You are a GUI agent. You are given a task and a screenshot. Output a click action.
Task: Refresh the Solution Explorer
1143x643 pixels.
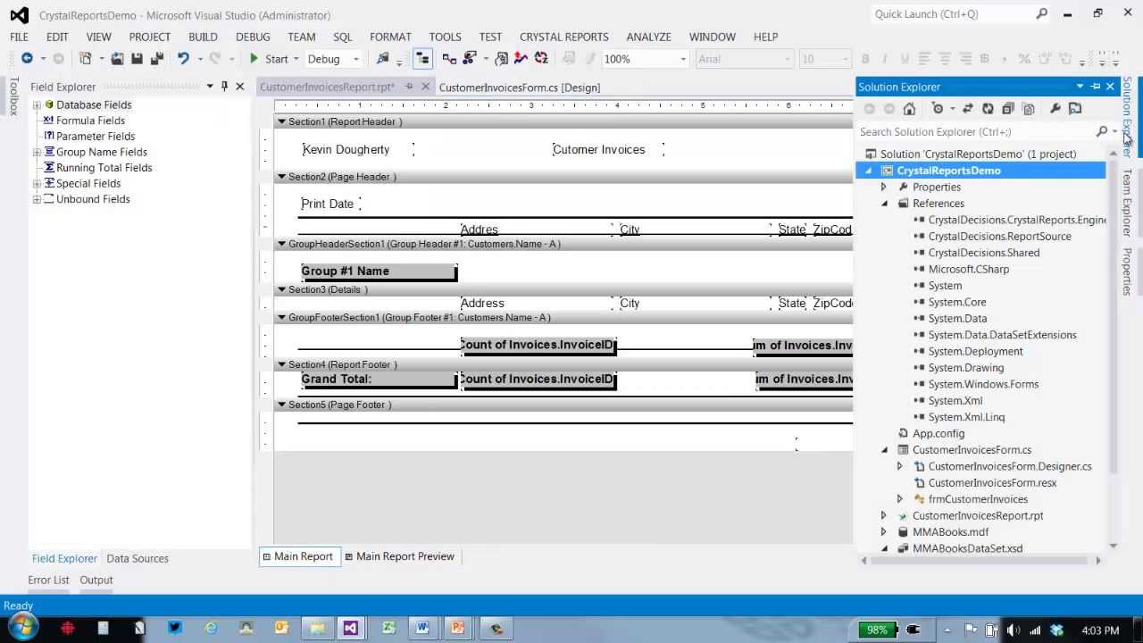click(988, 109)
